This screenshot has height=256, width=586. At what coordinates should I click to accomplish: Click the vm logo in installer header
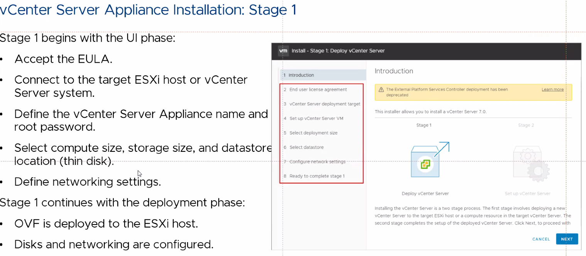pyautogui.click(x=283, y=51)
